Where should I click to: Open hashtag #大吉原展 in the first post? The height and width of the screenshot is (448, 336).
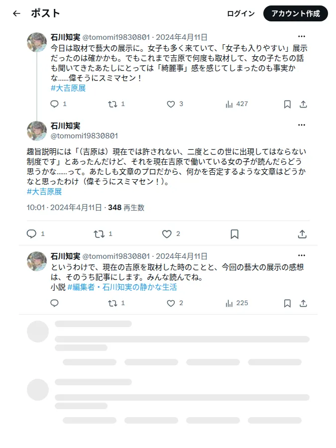click(68, 88)
